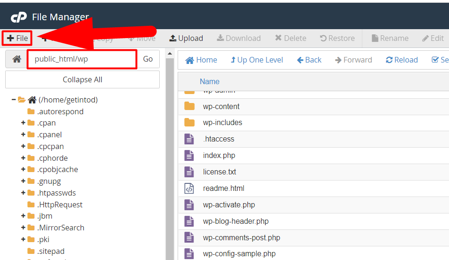Click the wp-comments-post.php file icon
449x260 pixels.
click(189, 238)
